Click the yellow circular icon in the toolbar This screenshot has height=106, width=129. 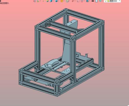click(62, 1)
